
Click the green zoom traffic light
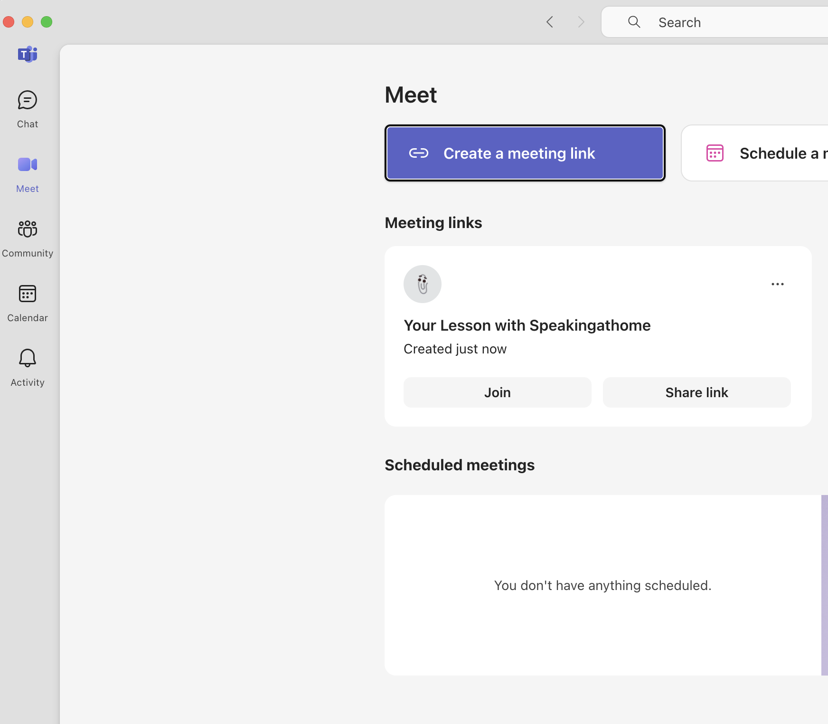47,22
